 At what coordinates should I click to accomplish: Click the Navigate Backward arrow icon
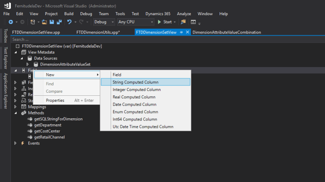pos(11,22)
